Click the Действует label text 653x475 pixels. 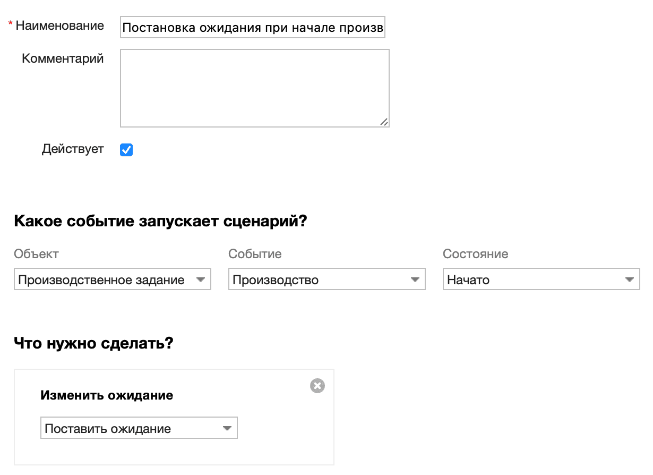(72, 149)
